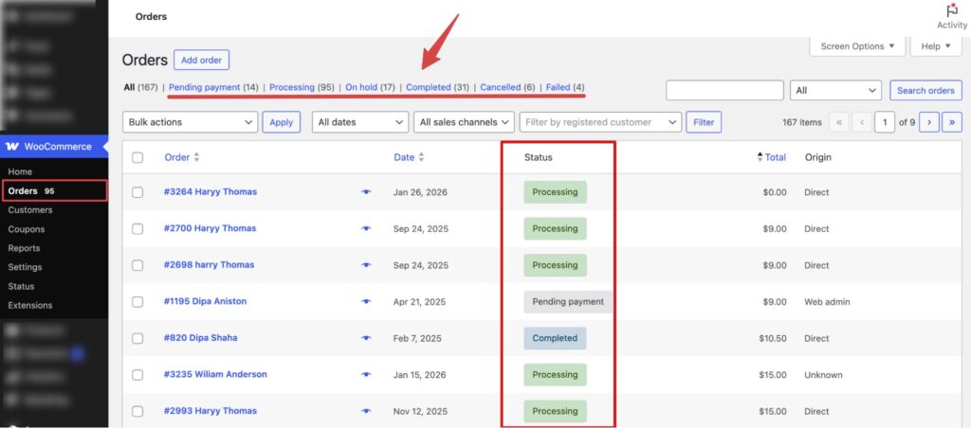Sort by Date column arrows
The image size is (971, 428).
click(x=421, y=157)
